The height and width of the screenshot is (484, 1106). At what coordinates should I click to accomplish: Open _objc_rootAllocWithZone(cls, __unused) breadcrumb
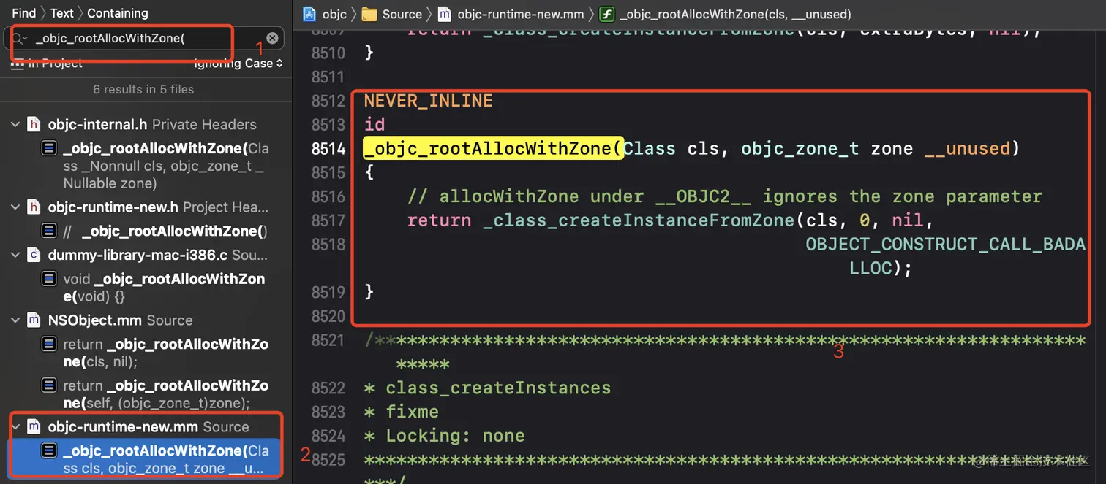click(735, 14)
